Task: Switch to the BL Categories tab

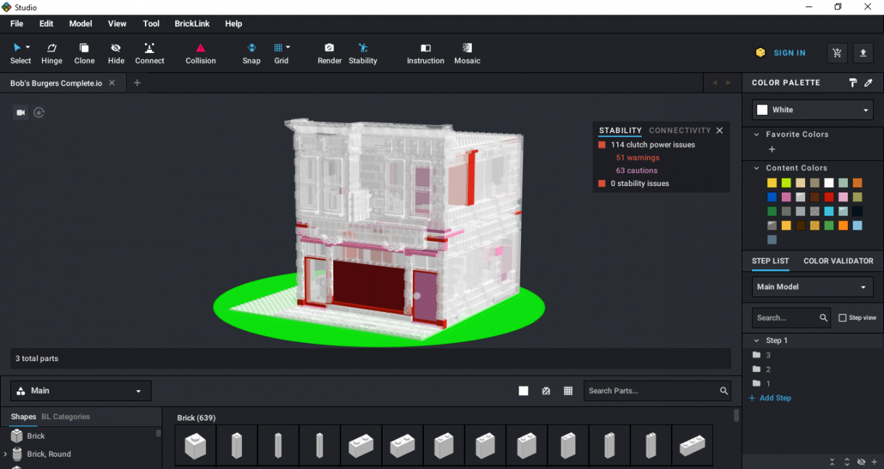Action: click(66, 417)
